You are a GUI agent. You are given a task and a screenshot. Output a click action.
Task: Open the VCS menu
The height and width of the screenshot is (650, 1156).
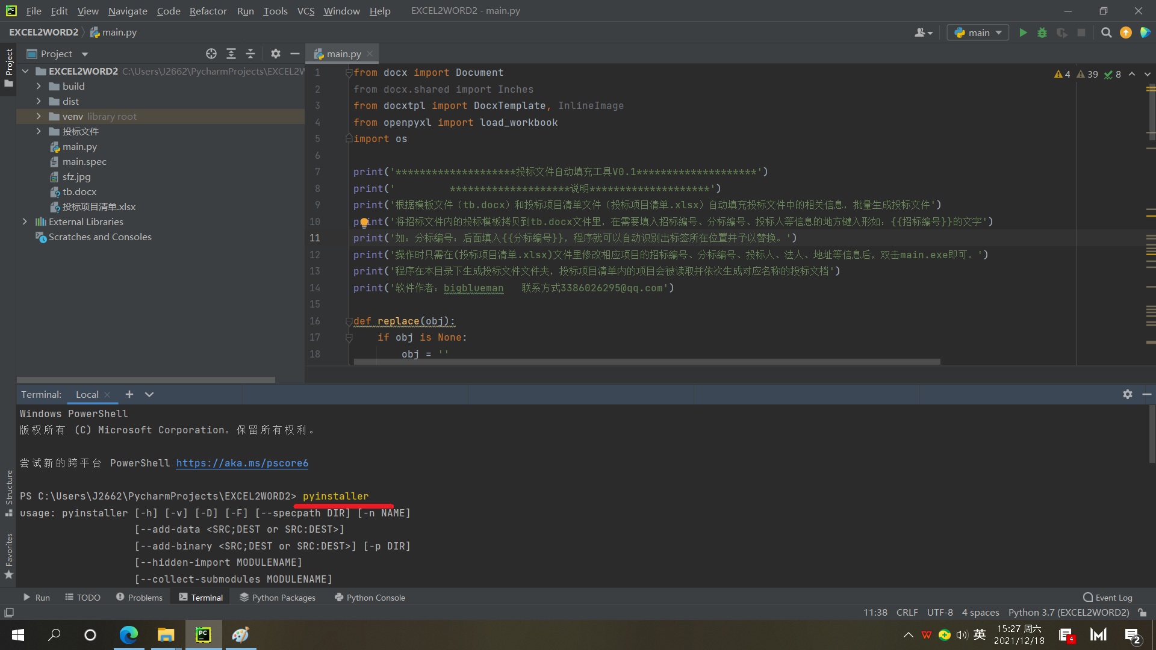pos(306,11)
